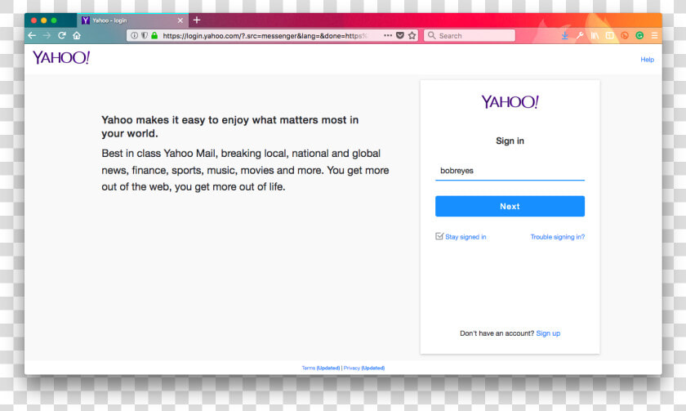686x411 pixels.
Task: Open the Privacy (Updated) footer link
Action: (x=364, y=369)
